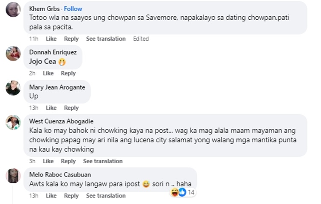321x204 pixels.
Task: Like Donnah Enriquez's comment
Action: pyautogui.click(x=48, y=73)
